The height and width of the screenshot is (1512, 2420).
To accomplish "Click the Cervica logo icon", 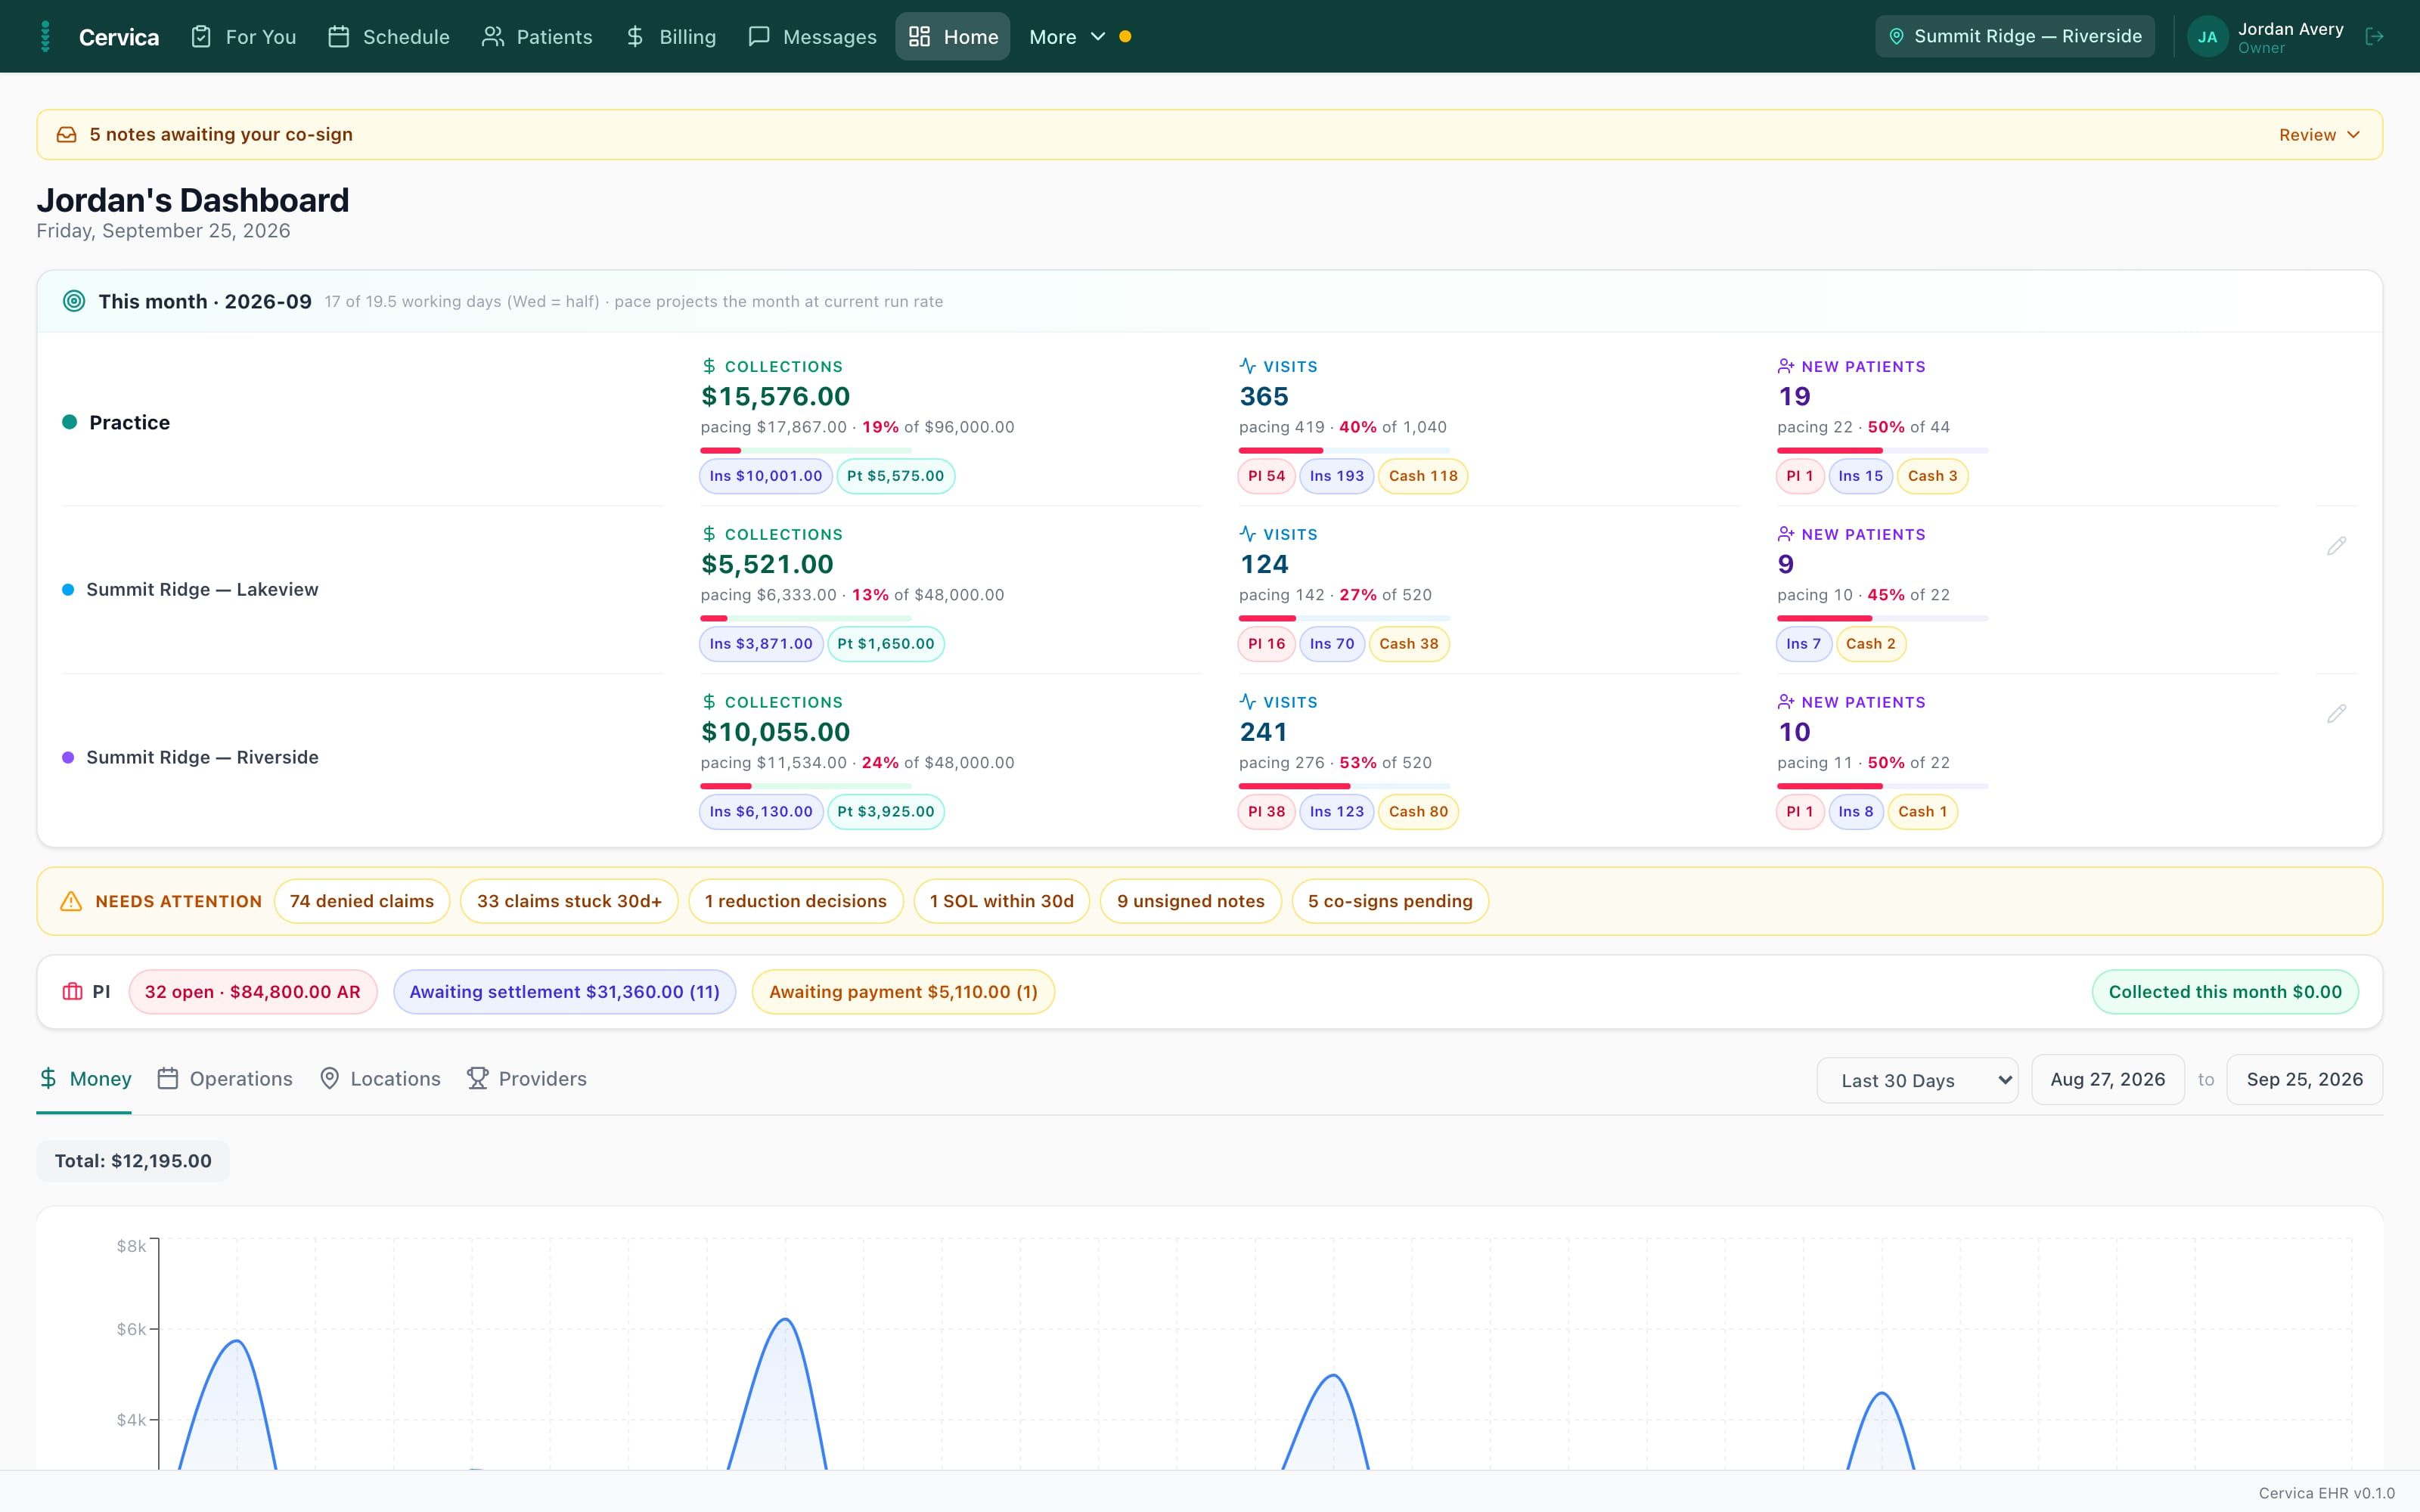I will tap(45, 37).
